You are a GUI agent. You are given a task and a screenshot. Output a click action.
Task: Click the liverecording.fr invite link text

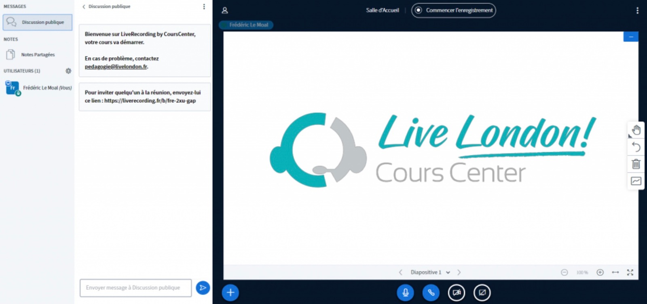[150, 101]
